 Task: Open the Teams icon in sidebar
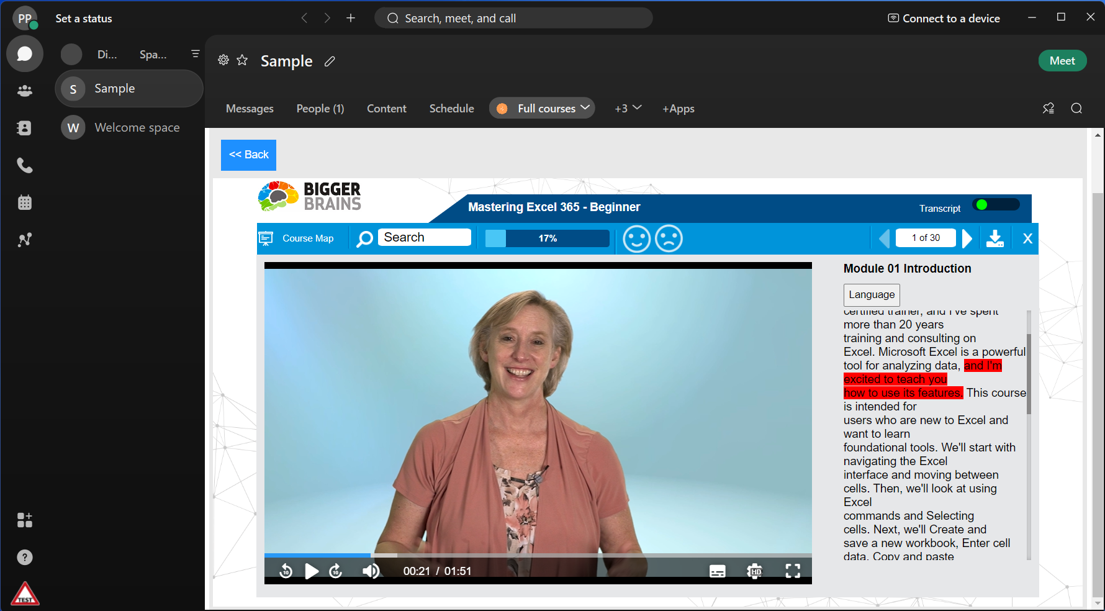25,91
